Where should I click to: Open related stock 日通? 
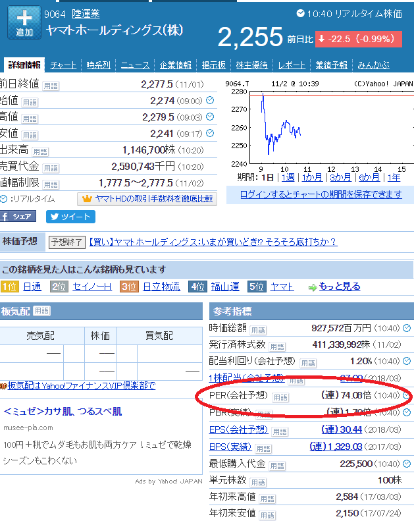coord(32,287)
